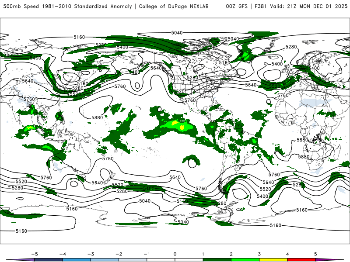The height and width of the screenshot is (262, 350).
Task: Click the colorbar label '0'
Action: click(175, 254)
